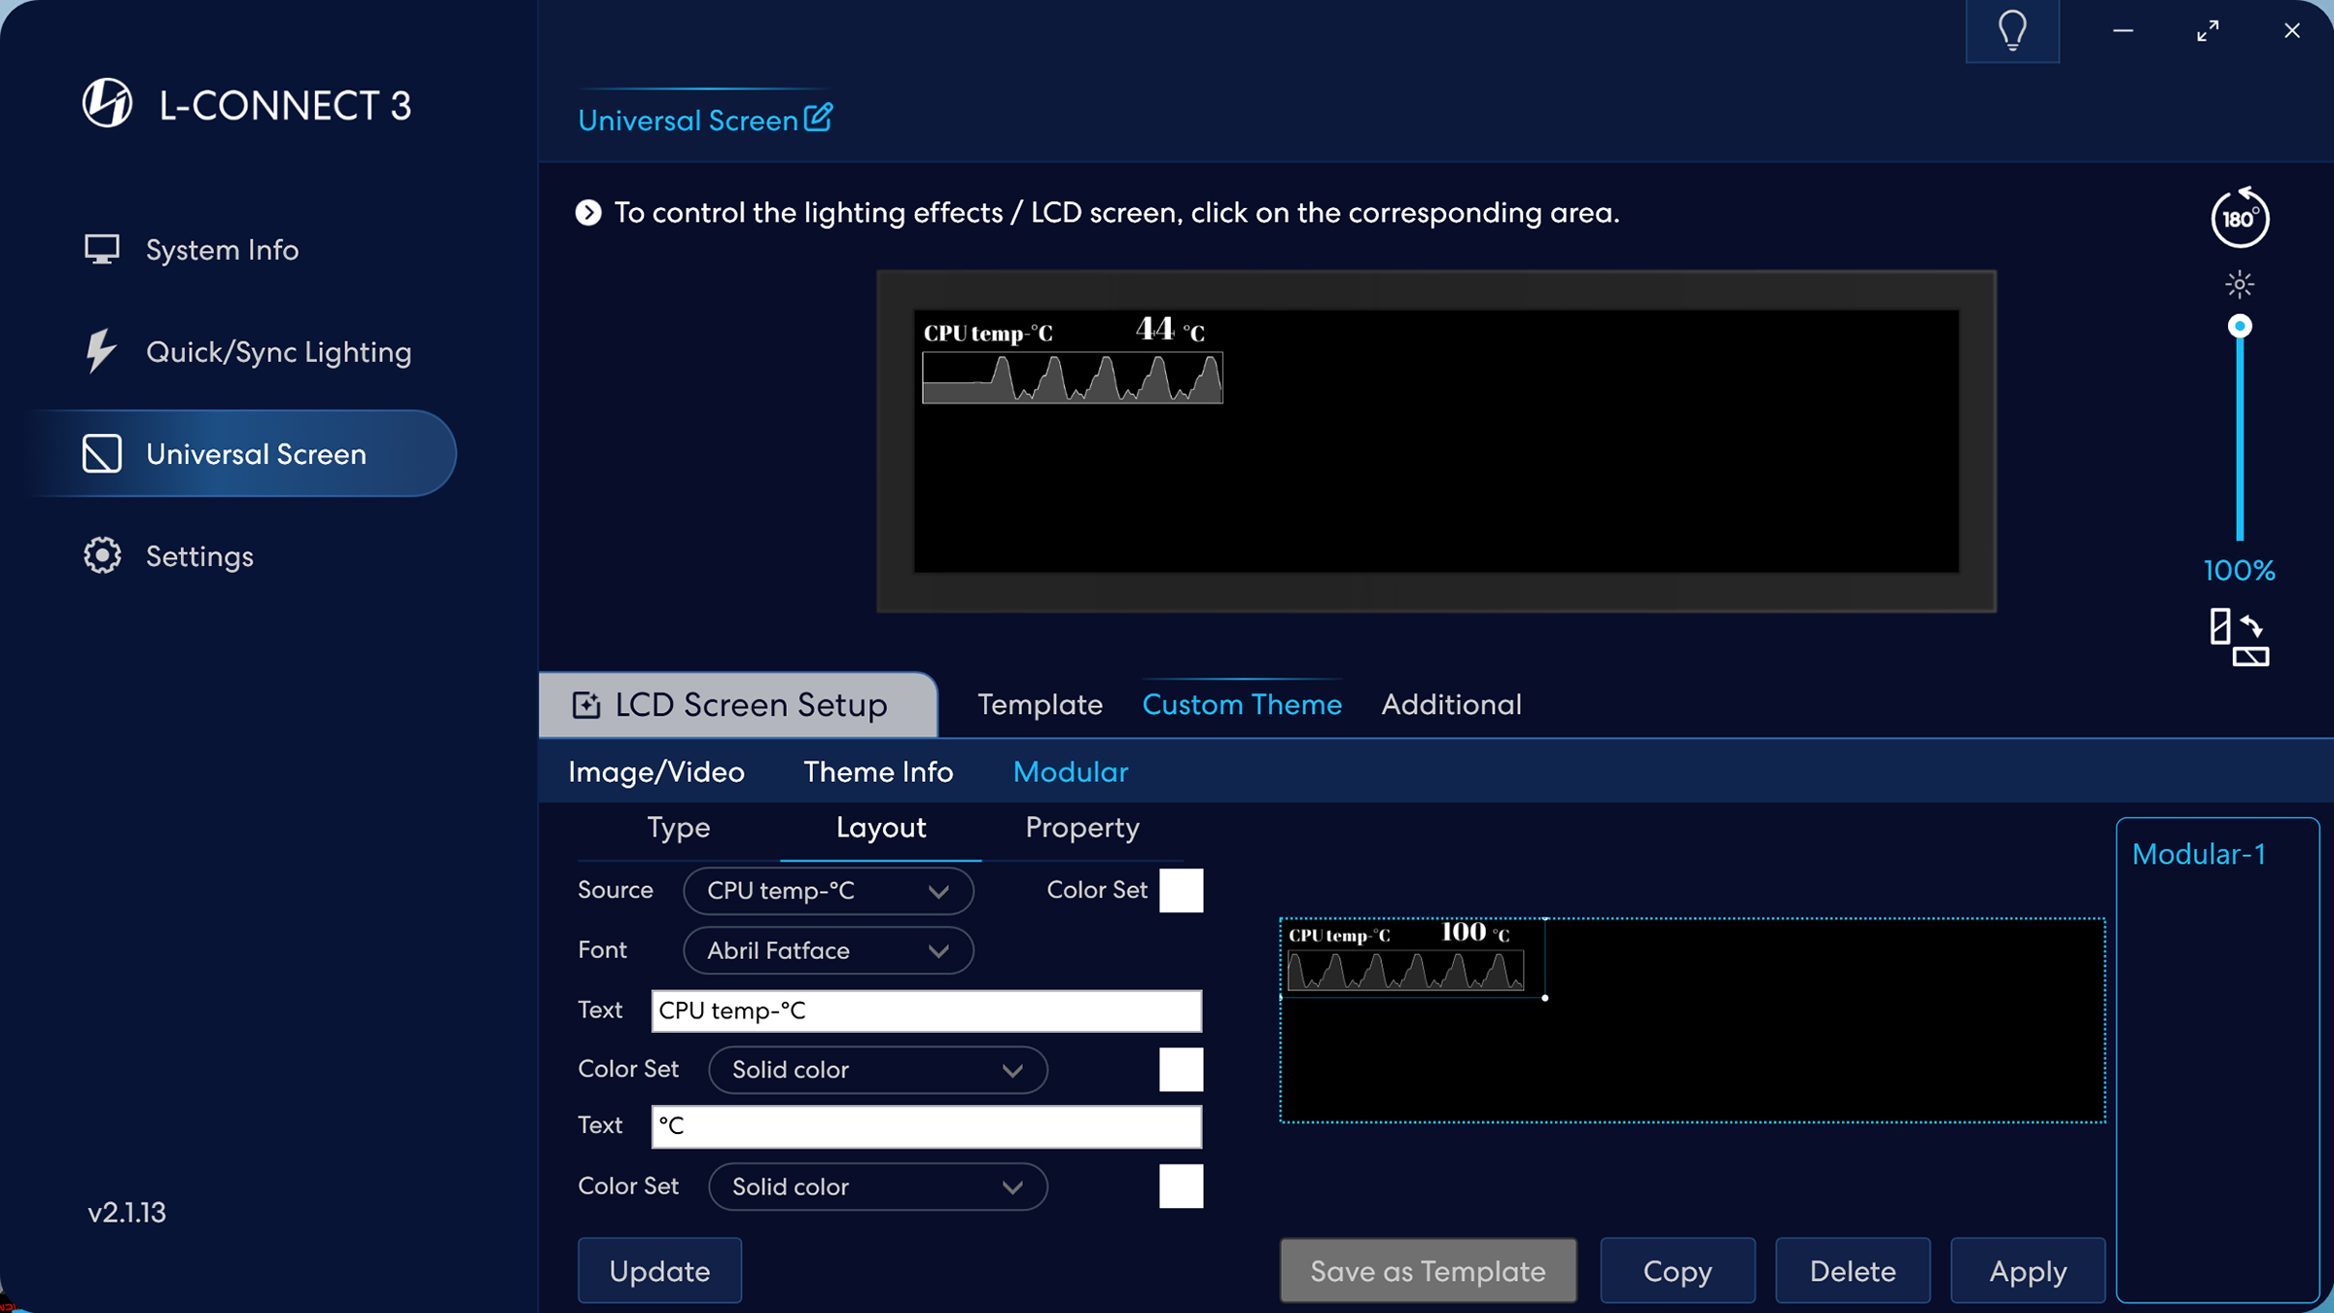Screen dimensions: 2334x1313
Task: Open Settings gear in sidebar
Action: click(199, 556)
